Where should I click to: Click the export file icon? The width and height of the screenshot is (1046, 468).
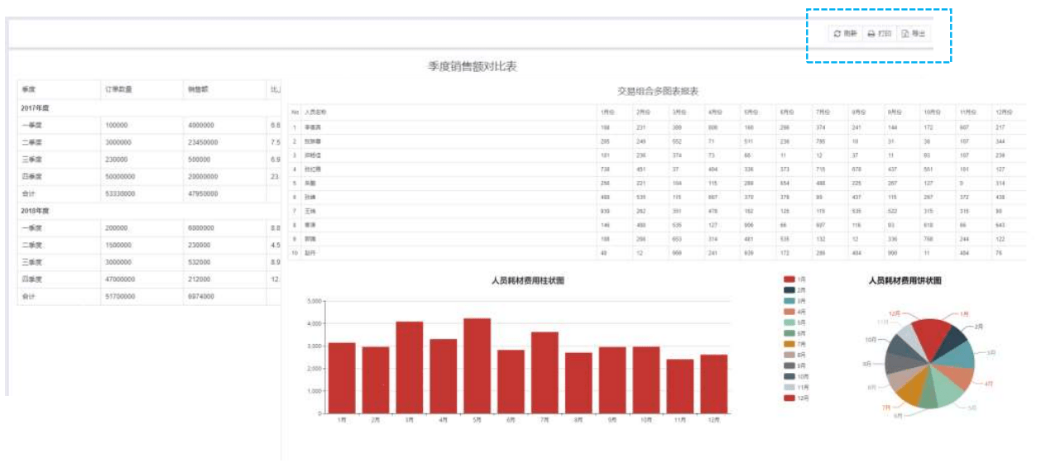(905, 34)
